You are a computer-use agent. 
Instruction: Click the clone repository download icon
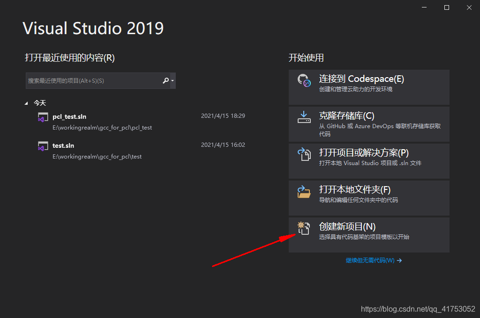(x=304, y=117)
